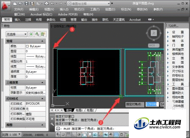The width and height of the screenshot is (190, 138).
Task: Toggle Show Lineweight in status bar
Action: [111, 135]
